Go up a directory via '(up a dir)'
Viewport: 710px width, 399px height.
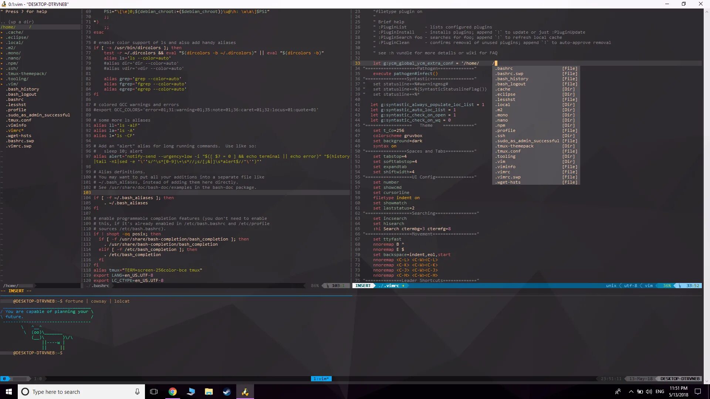click(x=18, y=22)
